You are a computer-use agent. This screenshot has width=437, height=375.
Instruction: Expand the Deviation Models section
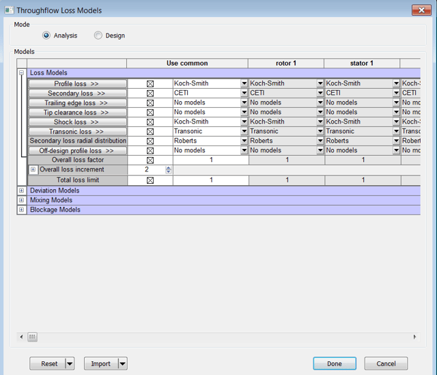coord(22,191)
